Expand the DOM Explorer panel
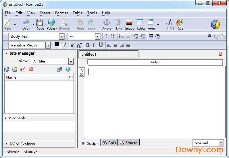Viewport: 229px width, 158px height. [x=7, y=144]
